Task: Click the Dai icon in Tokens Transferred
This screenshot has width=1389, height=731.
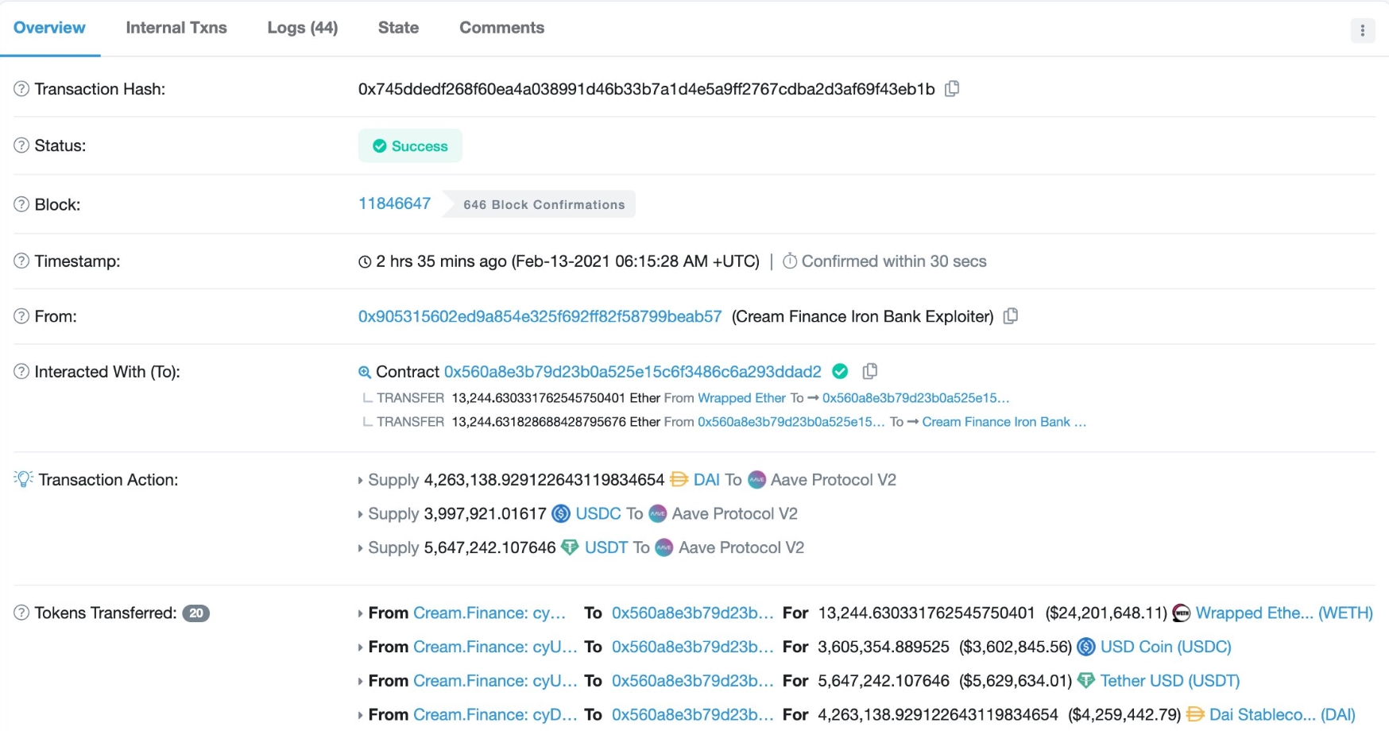Action: (x=1195, y=714)
